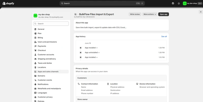This screenshot has height=102, width=203.
Task: Click the Shopify logo
Action: point(8,3)
